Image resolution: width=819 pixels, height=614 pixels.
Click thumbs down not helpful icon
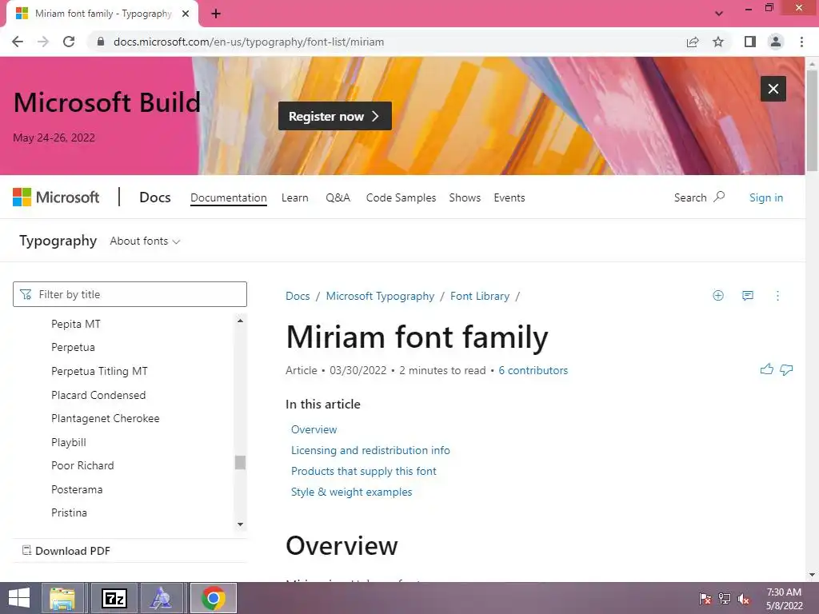(786, 369)
